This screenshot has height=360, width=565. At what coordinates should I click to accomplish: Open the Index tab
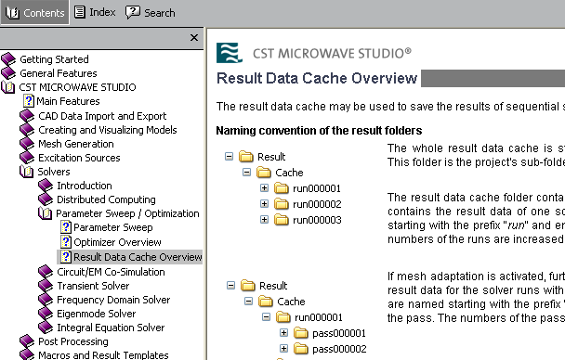[x=95, y=13]
